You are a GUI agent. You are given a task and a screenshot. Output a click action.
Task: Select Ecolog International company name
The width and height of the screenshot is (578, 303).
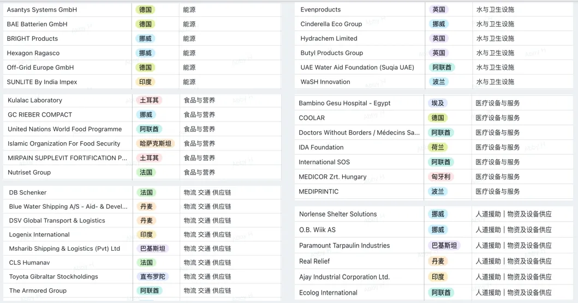tap(328, 293)
